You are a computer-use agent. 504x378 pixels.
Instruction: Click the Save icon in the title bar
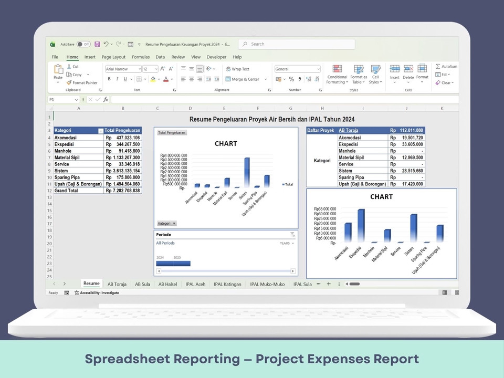pyautogui.click(x=97, y=45)
